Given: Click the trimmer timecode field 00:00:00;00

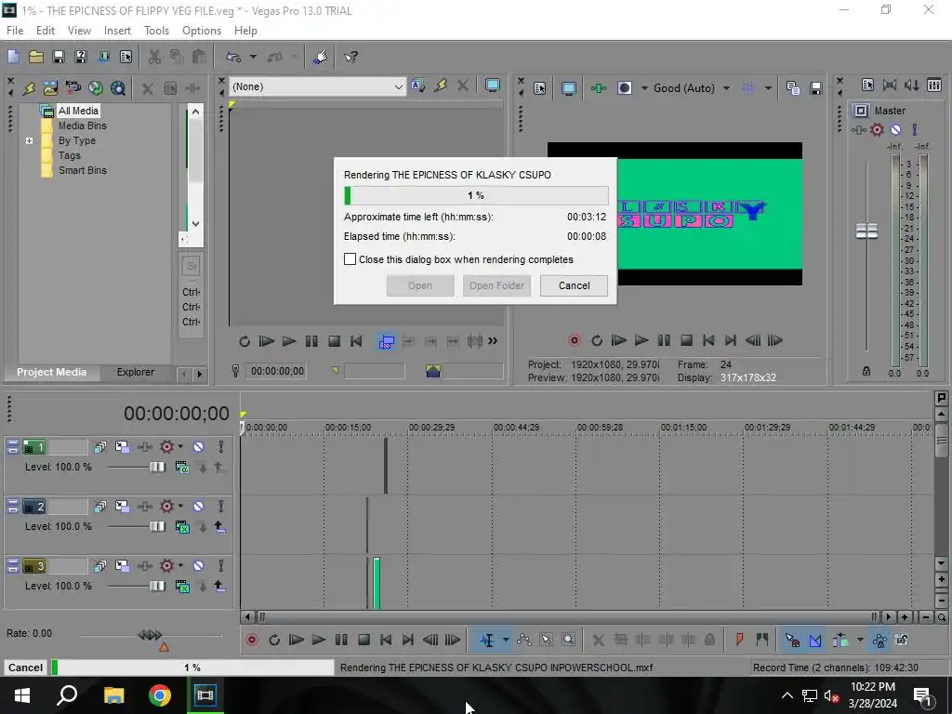Looking at the screenshot, I should tap(277, 371).
